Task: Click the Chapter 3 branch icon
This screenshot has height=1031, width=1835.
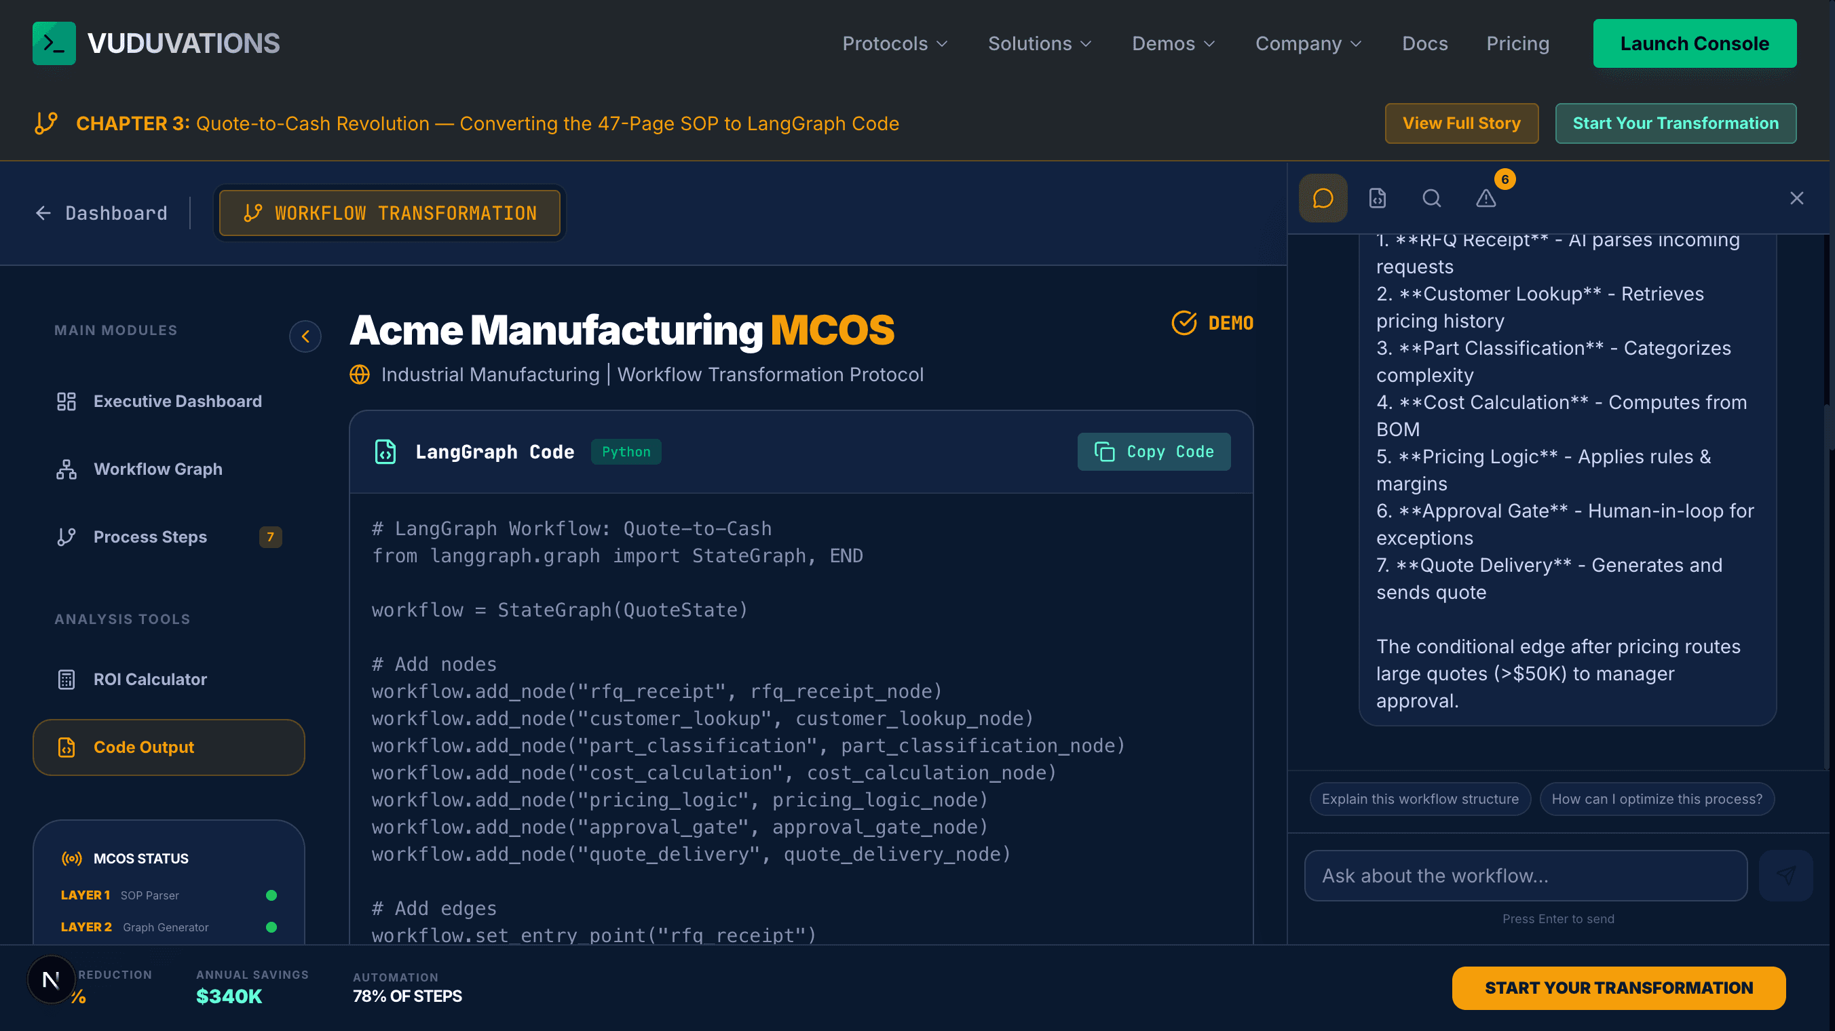Action: (x=46, y=123)
